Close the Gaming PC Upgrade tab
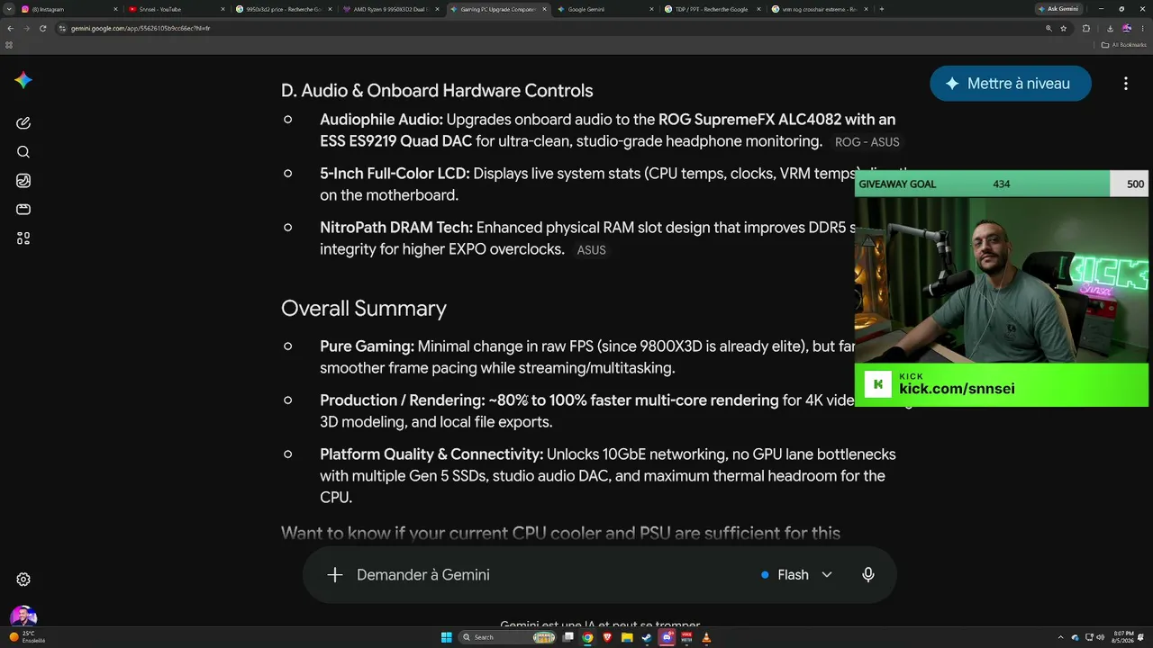Screen dimensions: 1153x648 [x=544, y=9]
